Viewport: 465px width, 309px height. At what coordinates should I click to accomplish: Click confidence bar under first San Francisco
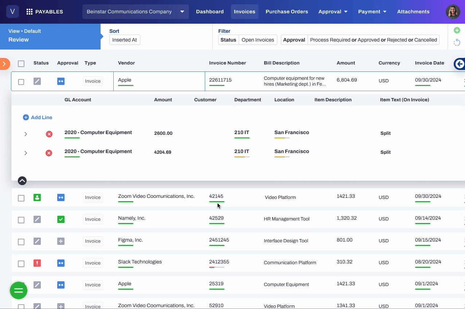tap(282, 138)
